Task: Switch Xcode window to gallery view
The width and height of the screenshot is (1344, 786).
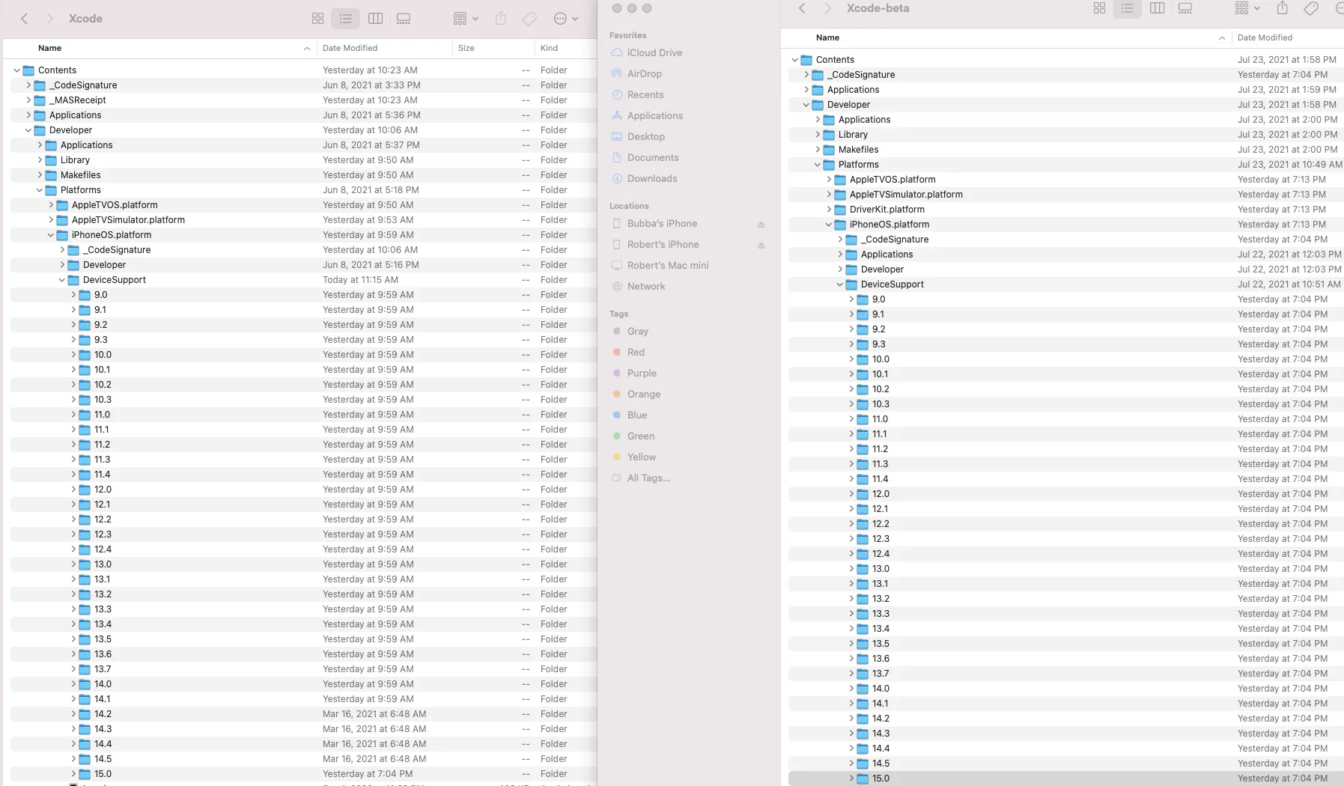Action: point(404,19)
